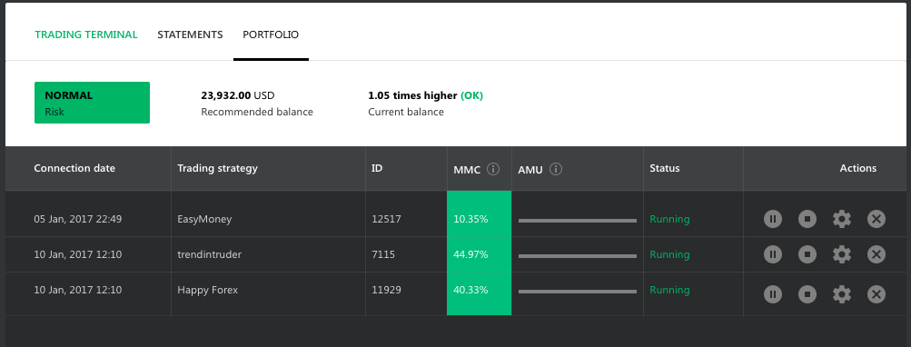Click MMC value 40.33%
911x347 pixels.
point(470,290)
